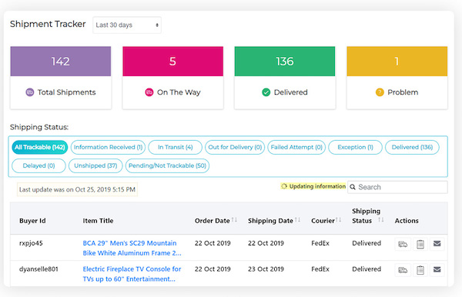This screenshot has width=462, height=297.
Task: Sort by Shipping Status arrows
Action: [x=380, y=219]
